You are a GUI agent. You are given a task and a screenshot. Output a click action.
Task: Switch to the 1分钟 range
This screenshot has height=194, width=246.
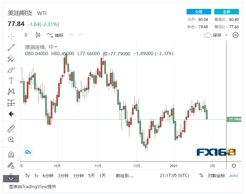pyautogui.click(x=78, y=176)
